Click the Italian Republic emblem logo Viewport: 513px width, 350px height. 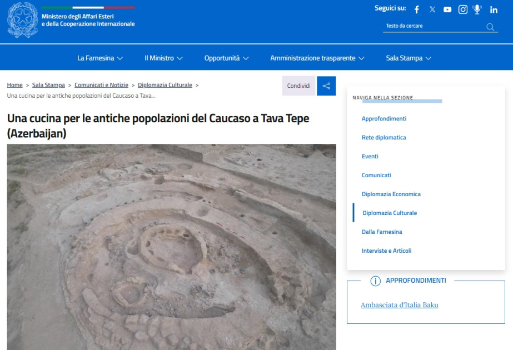click(x=23, y=20)
